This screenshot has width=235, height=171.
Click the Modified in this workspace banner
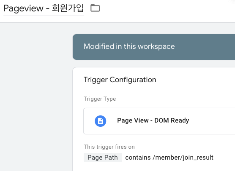pyautogui.click(x=154, y=47)
